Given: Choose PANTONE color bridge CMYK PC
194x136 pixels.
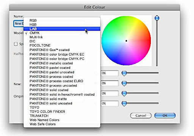Looking at the screenshot, I should pos(62,59).
